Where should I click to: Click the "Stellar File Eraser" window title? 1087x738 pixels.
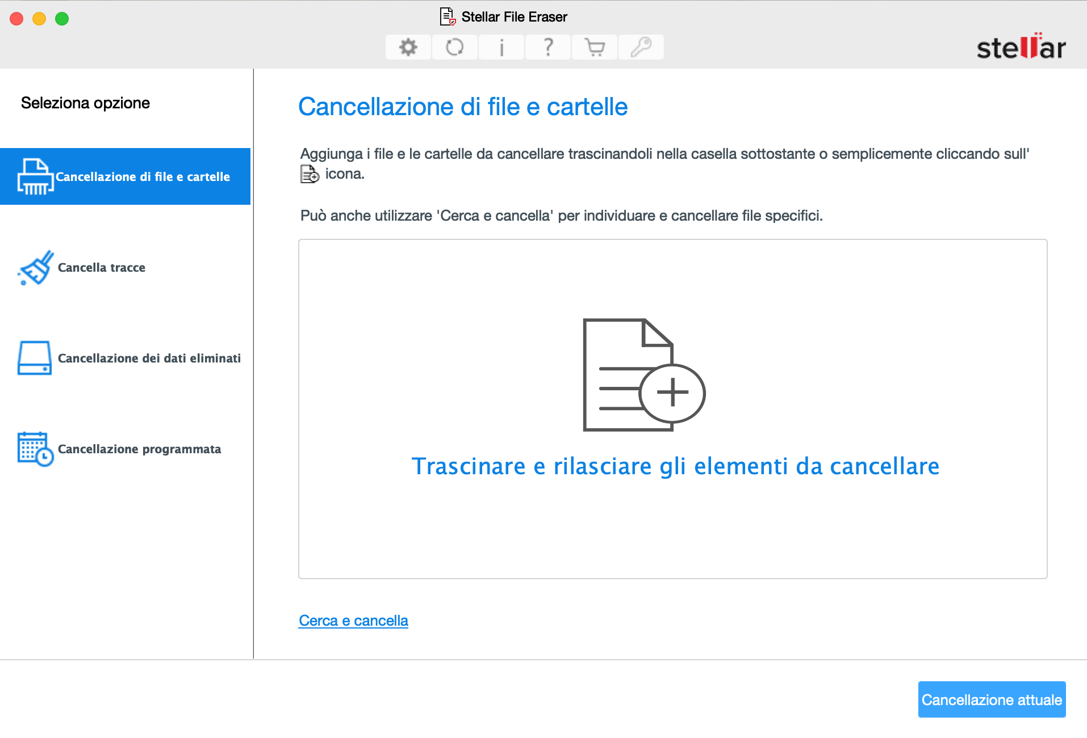tap(514, 17)
